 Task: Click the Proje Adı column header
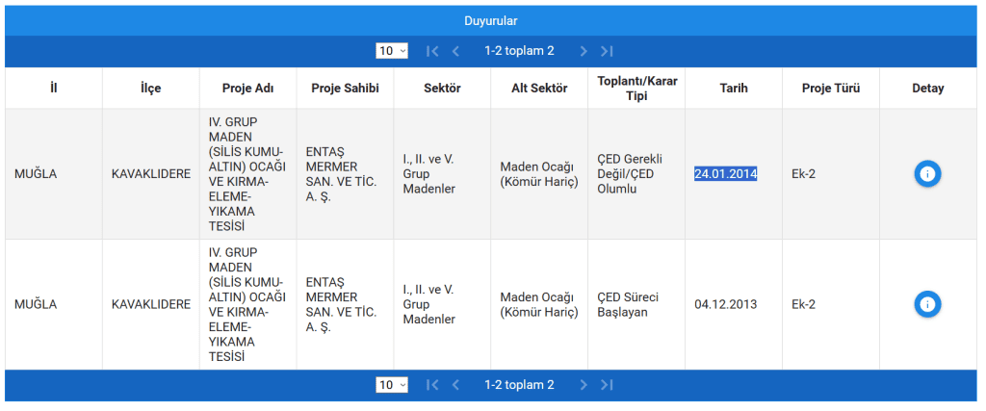247,89
